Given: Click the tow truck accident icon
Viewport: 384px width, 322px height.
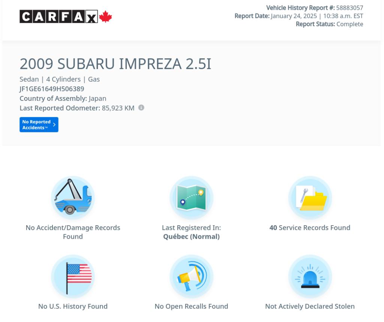Looking at the screenshot, I should coord(73,198).
